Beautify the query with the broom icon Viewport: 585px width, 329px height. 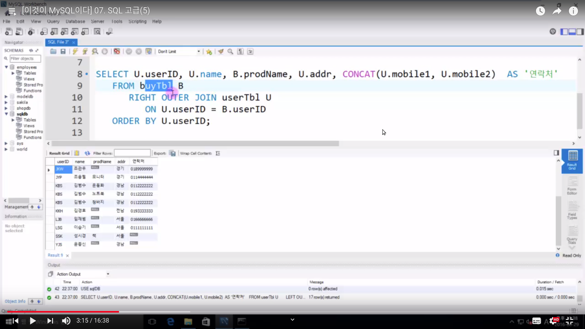pos(221,51)
